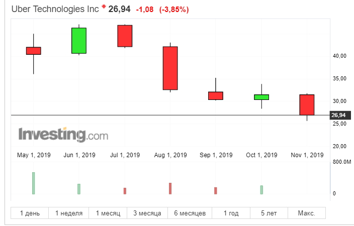This screenshot has width=354, height=226.
Task: Select the 3 месяца range tab
Action: tap(147, 213)
